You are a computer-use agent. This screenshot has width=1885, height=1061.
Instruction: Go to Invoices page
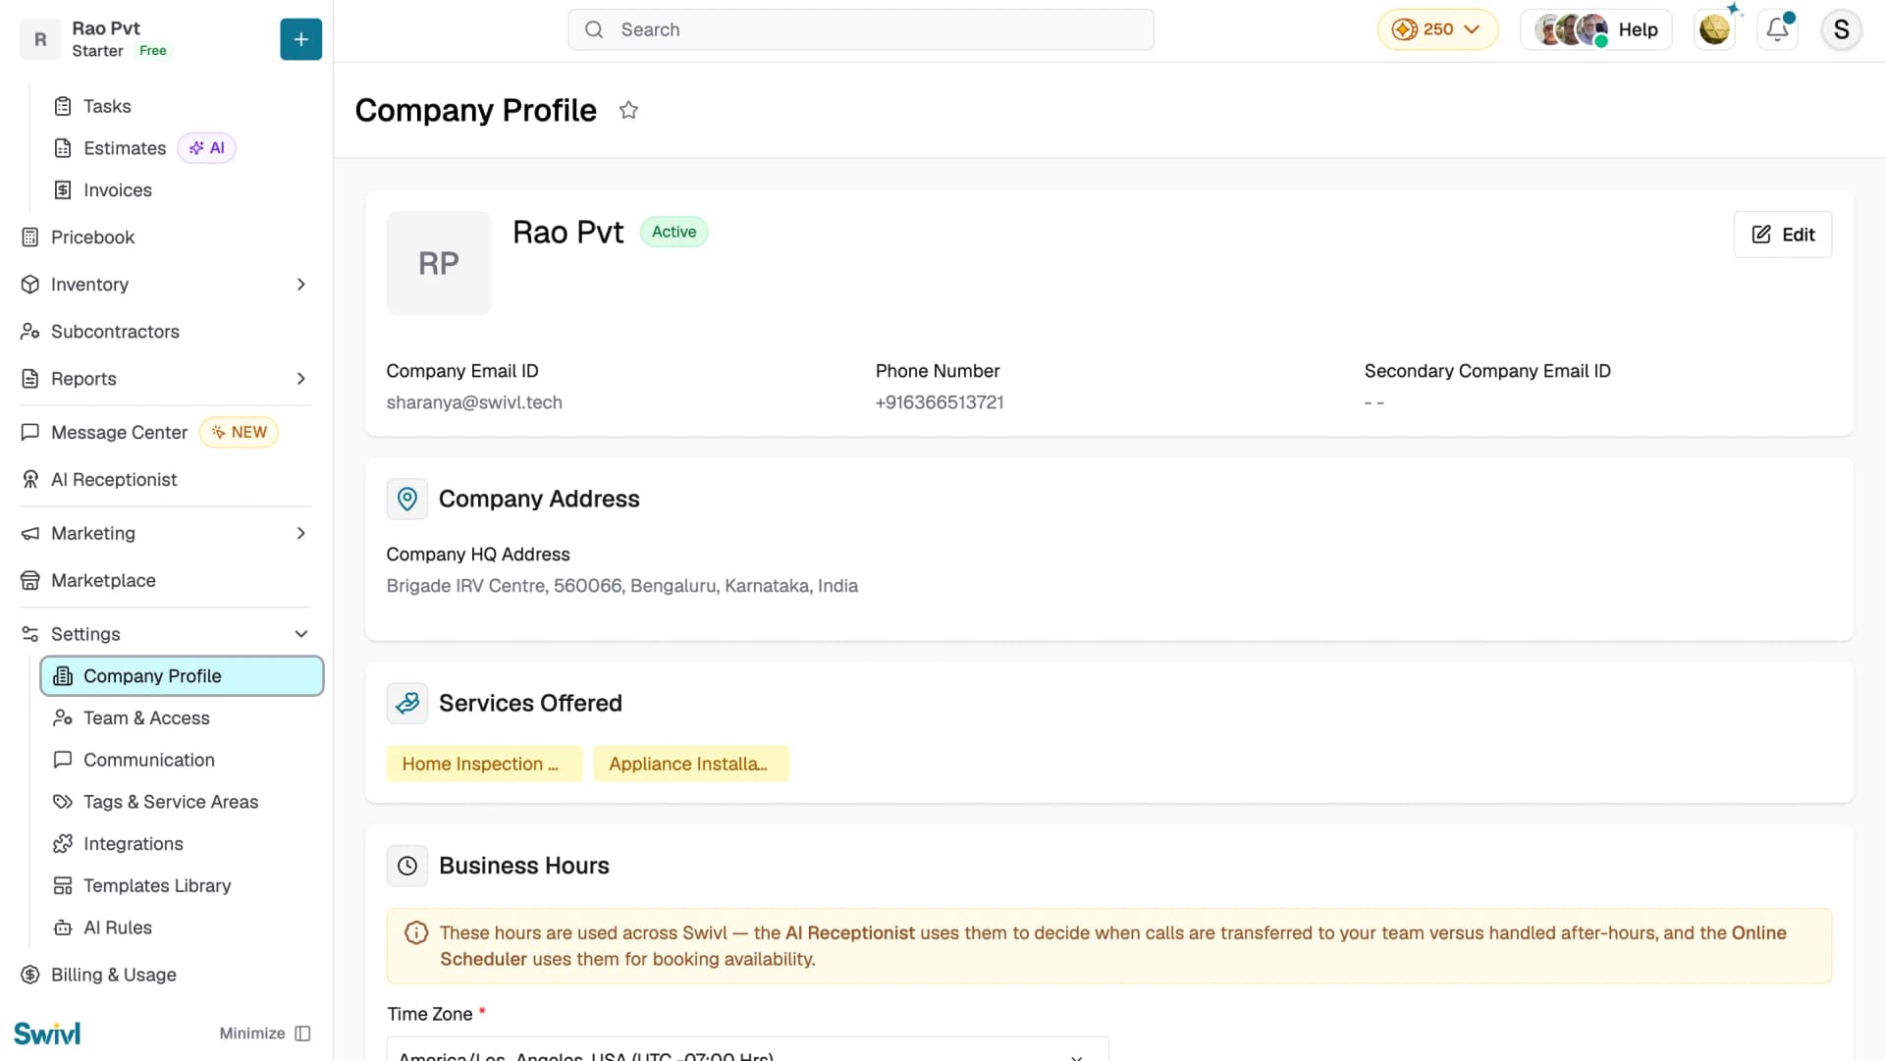(117, 190)
